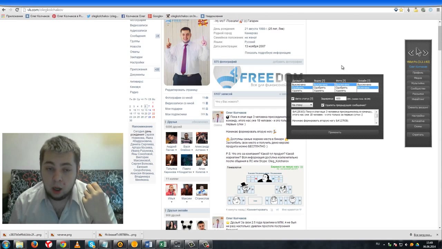Click the gift icon beside Мои подарки
Viewport: 442px width, 249px height.
(x=207, y=109)
